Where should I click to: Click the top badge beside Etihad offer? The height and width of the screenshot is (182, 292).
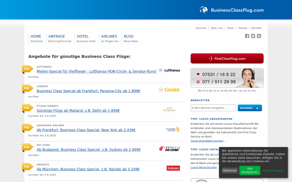[28, 108]
